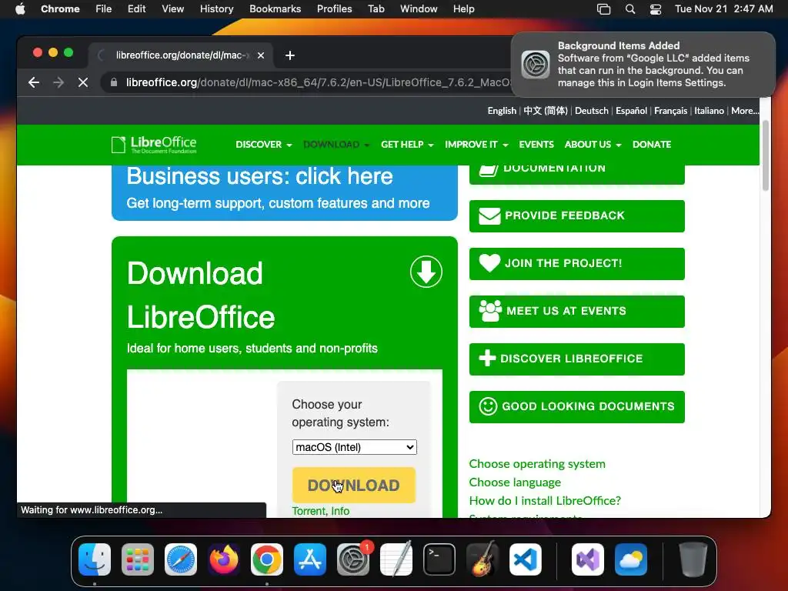
Task: Open TextEdit from the Dock
Action: (x=396, y=559)
